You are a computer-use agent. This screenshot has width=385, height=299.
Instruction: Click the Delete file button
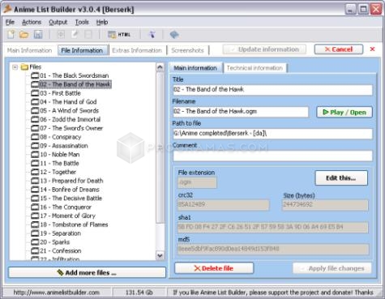click(x=214, y=268)
